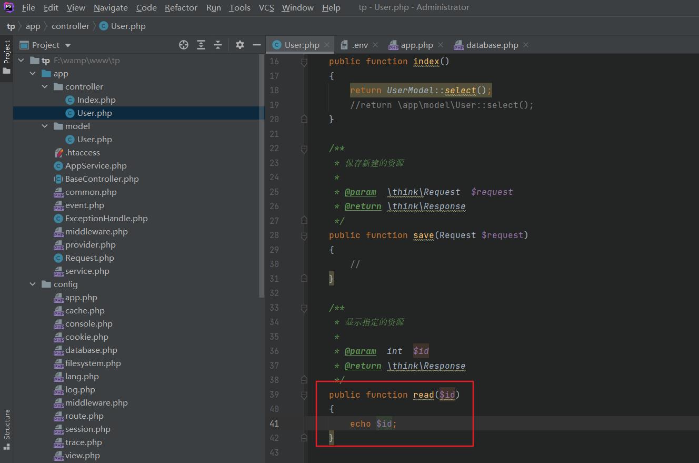Viewport: 699px width, 463px height.
Task: Fold the save() function at line 28
Action: pyautogui.click(x=304, y=235)
